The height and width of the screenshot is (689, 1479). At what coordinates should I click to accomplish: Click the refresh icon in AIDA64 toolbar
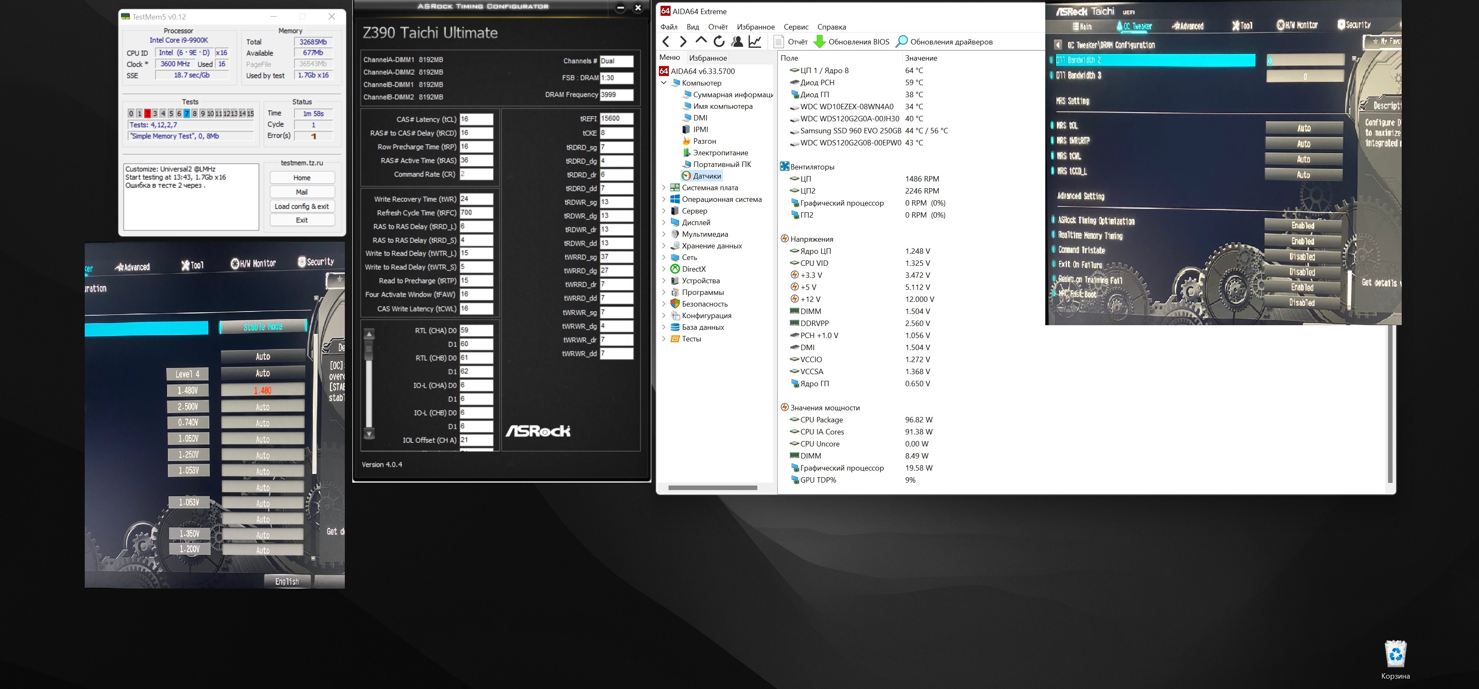[x=719, y=42]
